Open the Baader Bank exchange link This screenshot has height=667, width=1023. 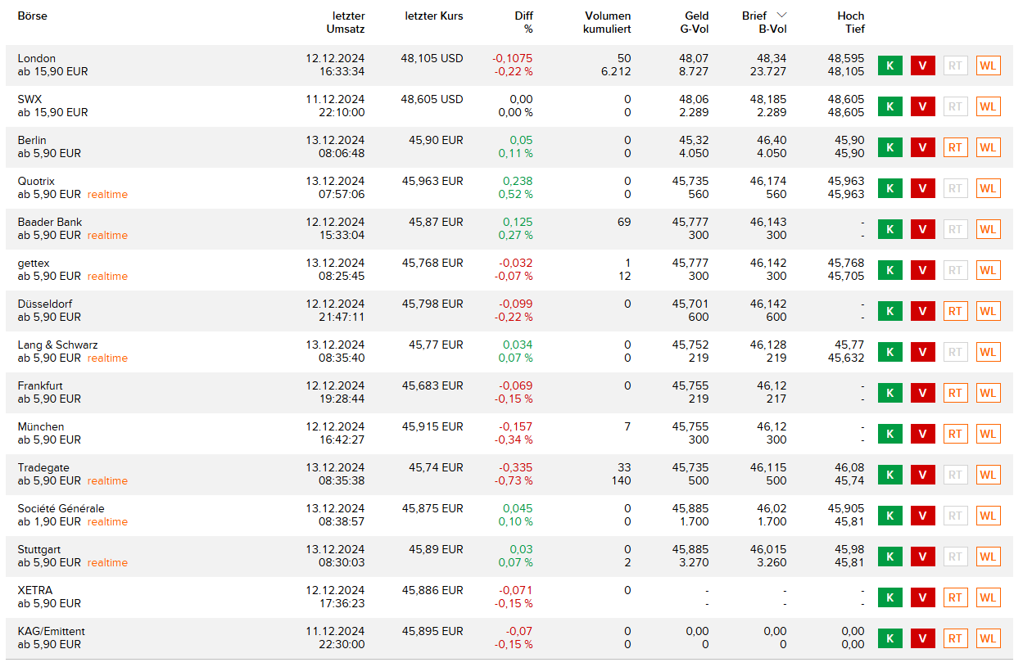[x=50, y=222]
